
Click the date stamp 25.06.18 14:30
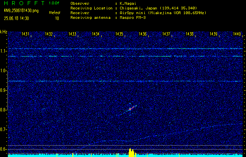16,18
